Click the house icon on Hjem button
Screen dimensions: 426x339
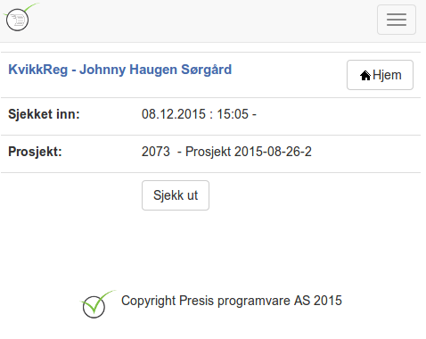[365, 76]
